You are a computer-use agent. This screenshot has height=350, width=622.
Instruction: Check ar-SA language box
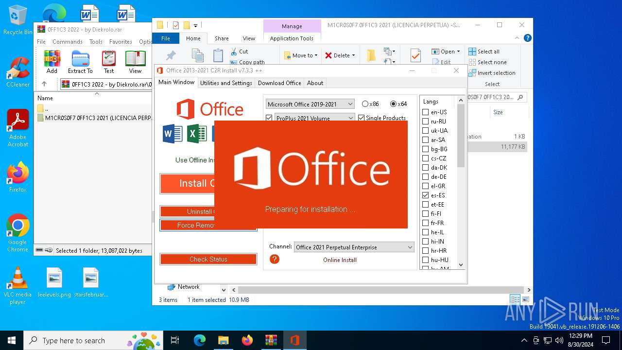[x=425, y=140]
